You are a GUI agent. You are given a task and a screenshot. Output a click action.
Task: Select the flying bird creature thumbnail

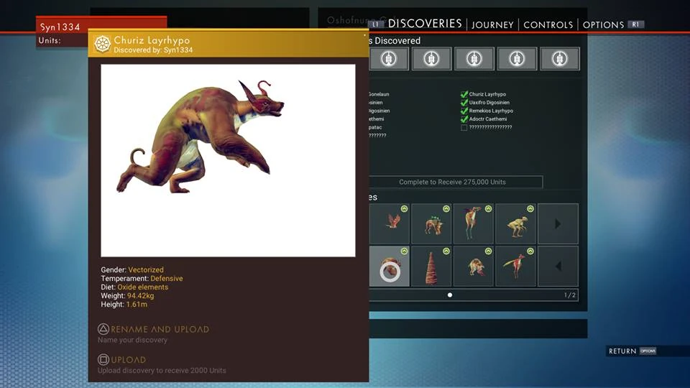pyautogui.click(x=389, y=223)
